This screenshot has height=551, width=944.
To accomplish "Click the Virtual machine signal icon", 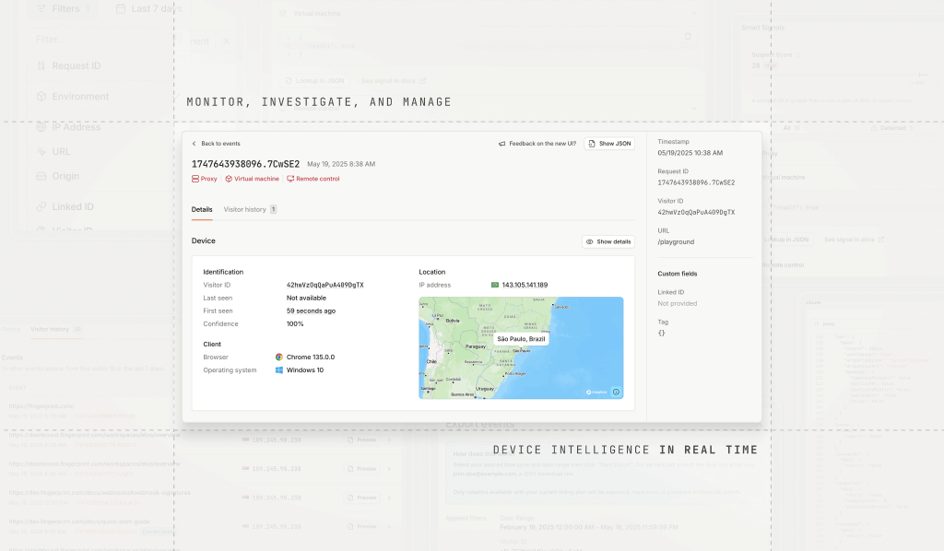I will [x=229, y=179].
